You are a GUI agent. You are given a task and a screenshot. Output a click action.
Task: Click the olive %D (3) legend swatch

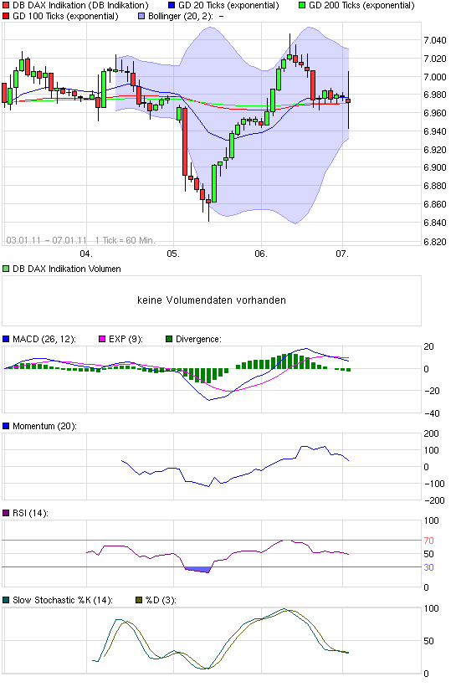coord(139,600)
